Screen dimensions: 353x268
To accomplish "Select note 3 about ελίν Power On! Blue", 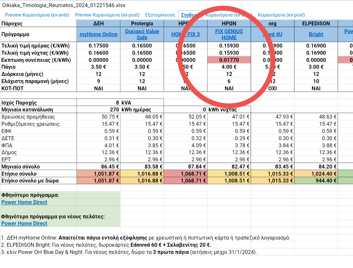I will point(129,252).
